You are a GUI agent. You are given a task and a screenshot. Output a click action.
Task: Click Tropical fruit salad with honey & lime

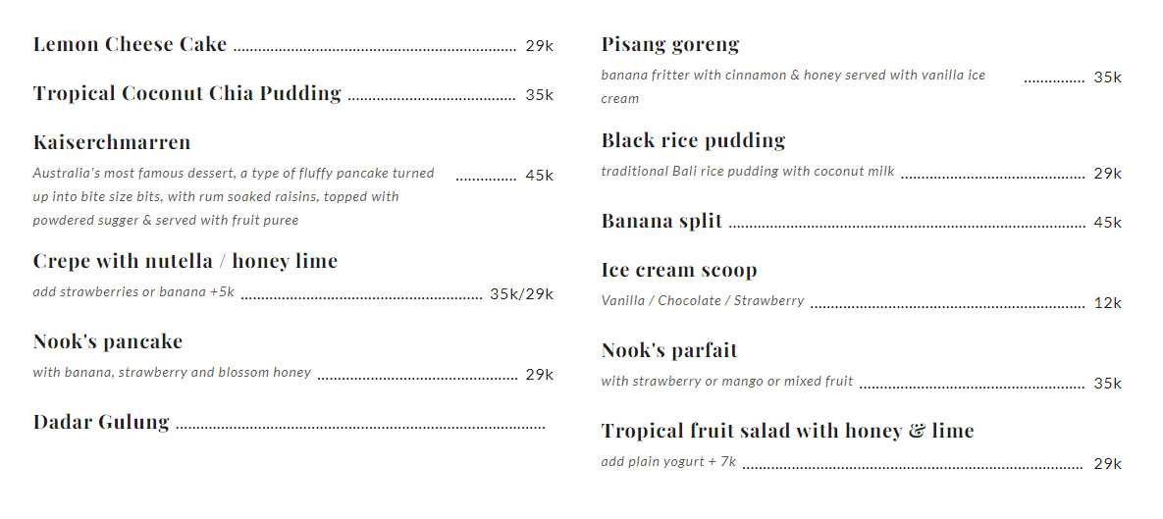tap(787, 431)
